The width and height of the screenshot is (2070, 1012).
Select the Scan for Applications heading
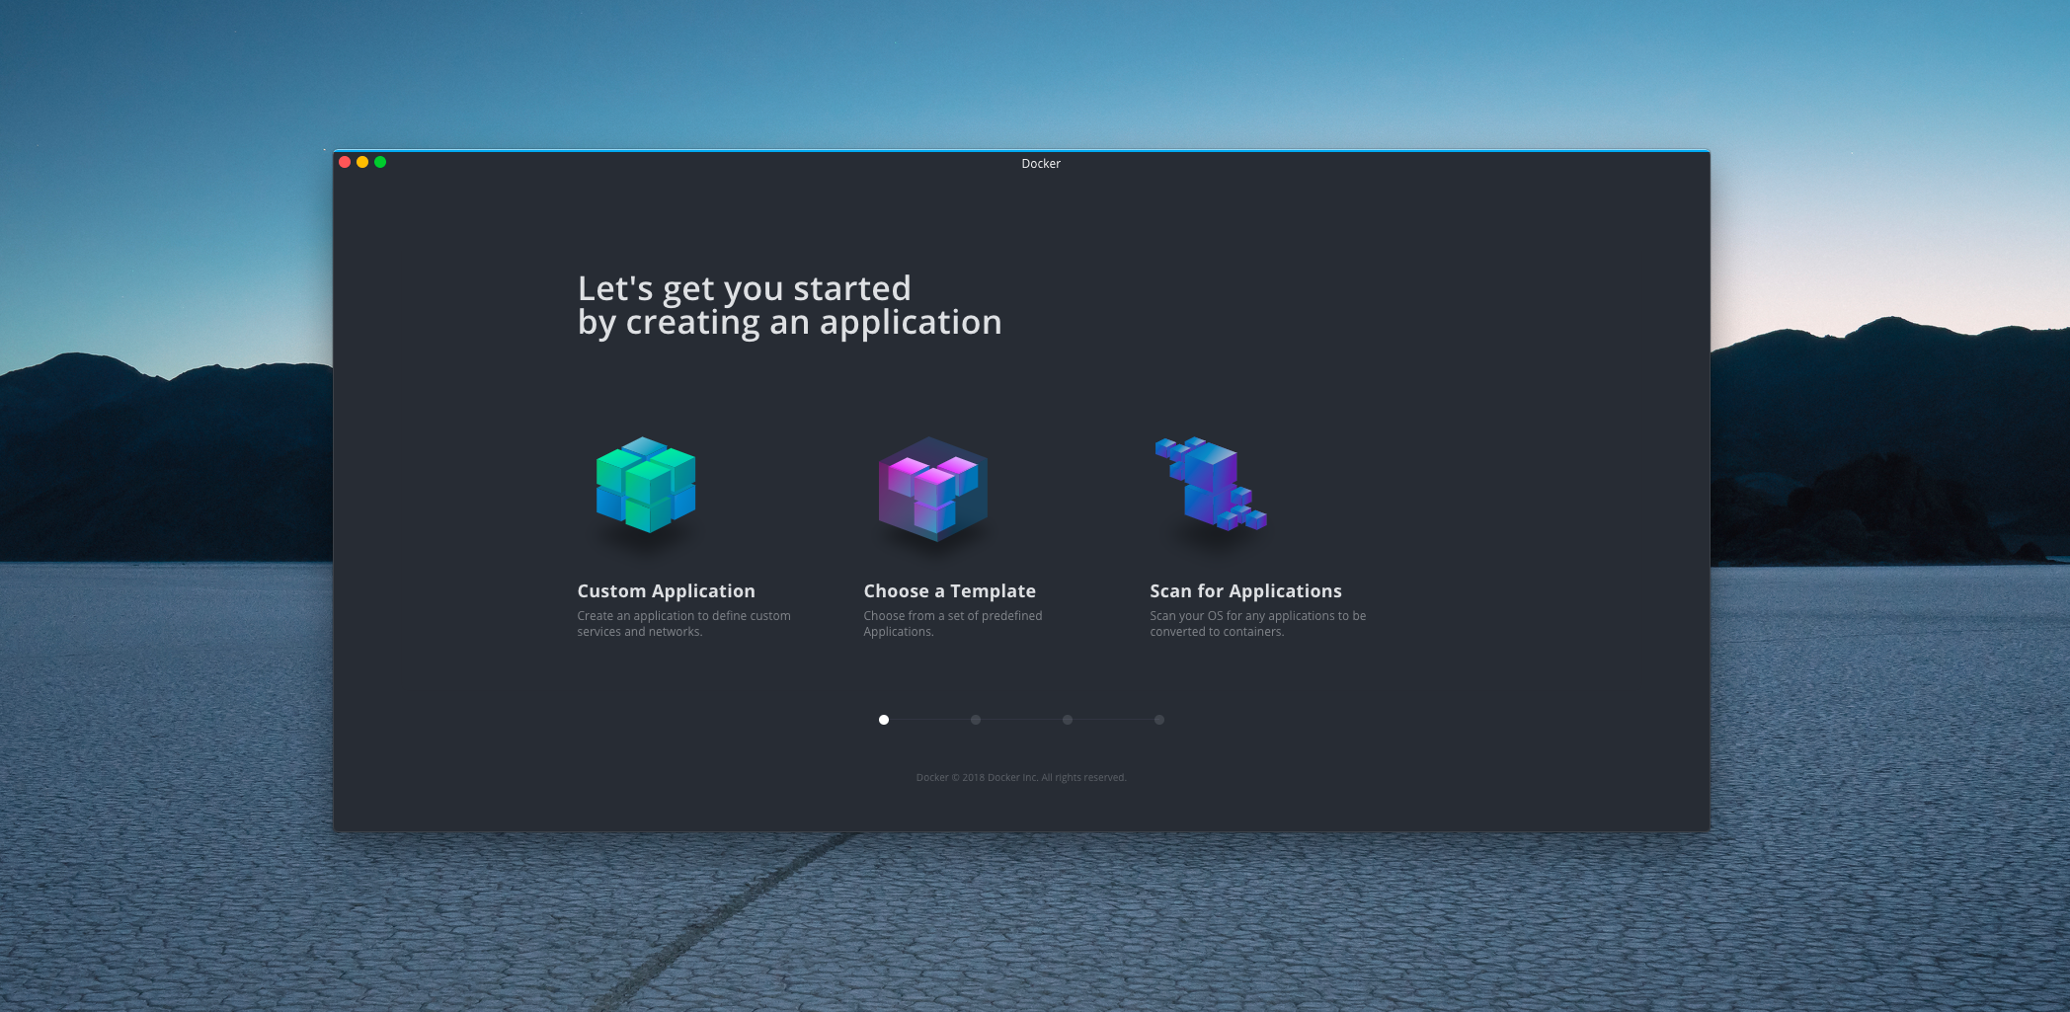point(1245,591)
